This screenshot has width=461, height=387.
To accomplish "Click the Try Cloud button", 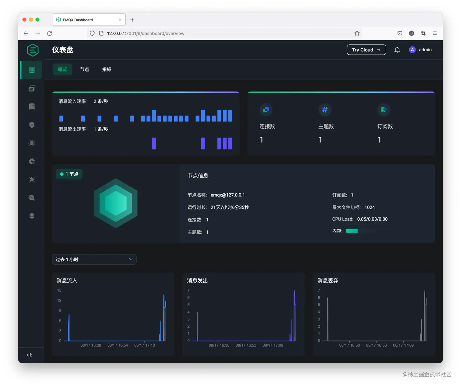I will pos(366,49).
